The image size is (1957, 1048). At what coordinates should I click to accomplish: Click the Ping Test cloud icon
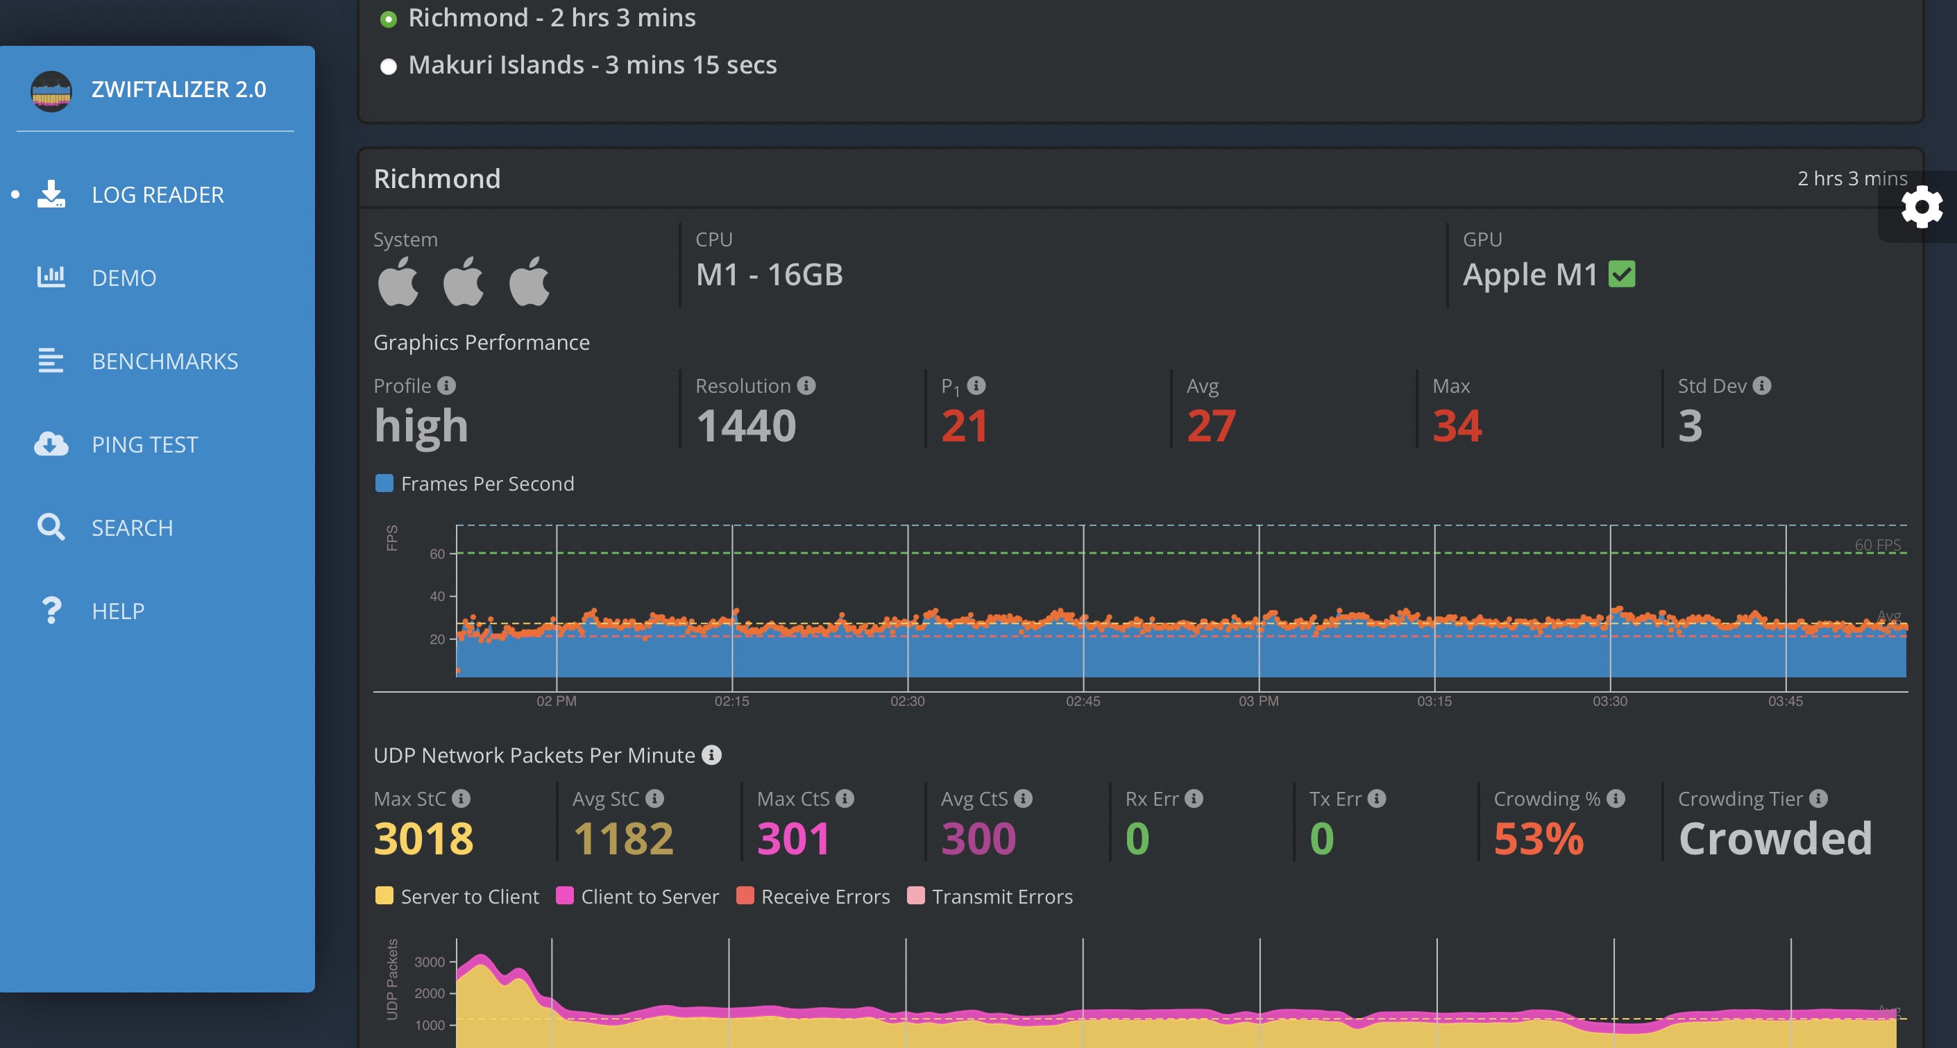pyautogui.click(x=51, y=443)
